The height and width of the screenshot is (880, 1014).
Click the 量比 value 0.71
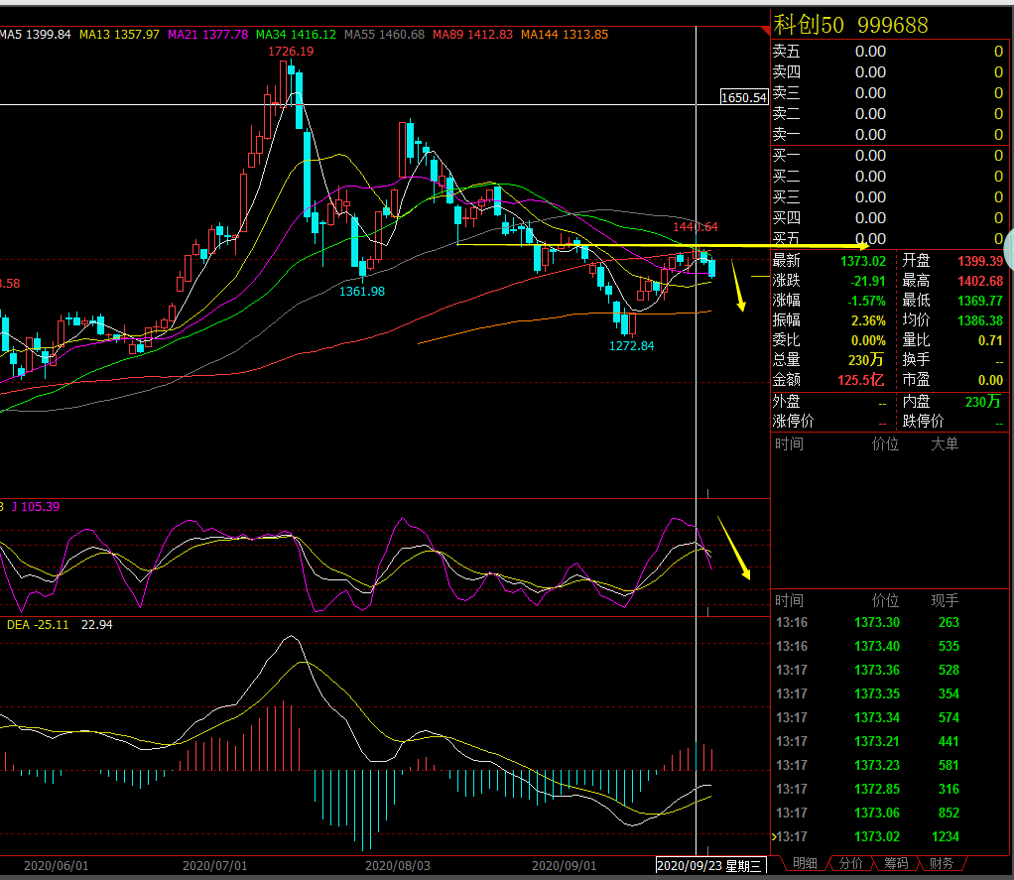coord(990,340)
